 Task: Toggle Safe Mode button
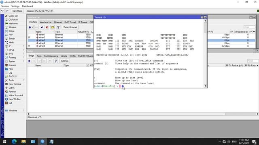(17, 11)
